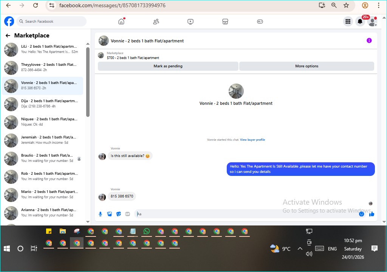Open volume control in system tray
387x272 pixels.
click(309, 254)
